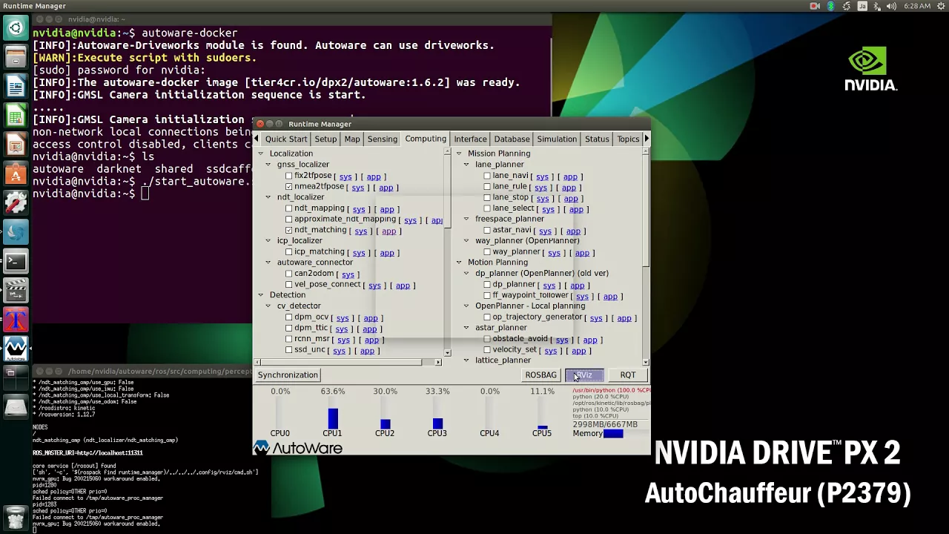Collapse the icp_localizer group
Screen dimensions: 949x534
(268, 240)
